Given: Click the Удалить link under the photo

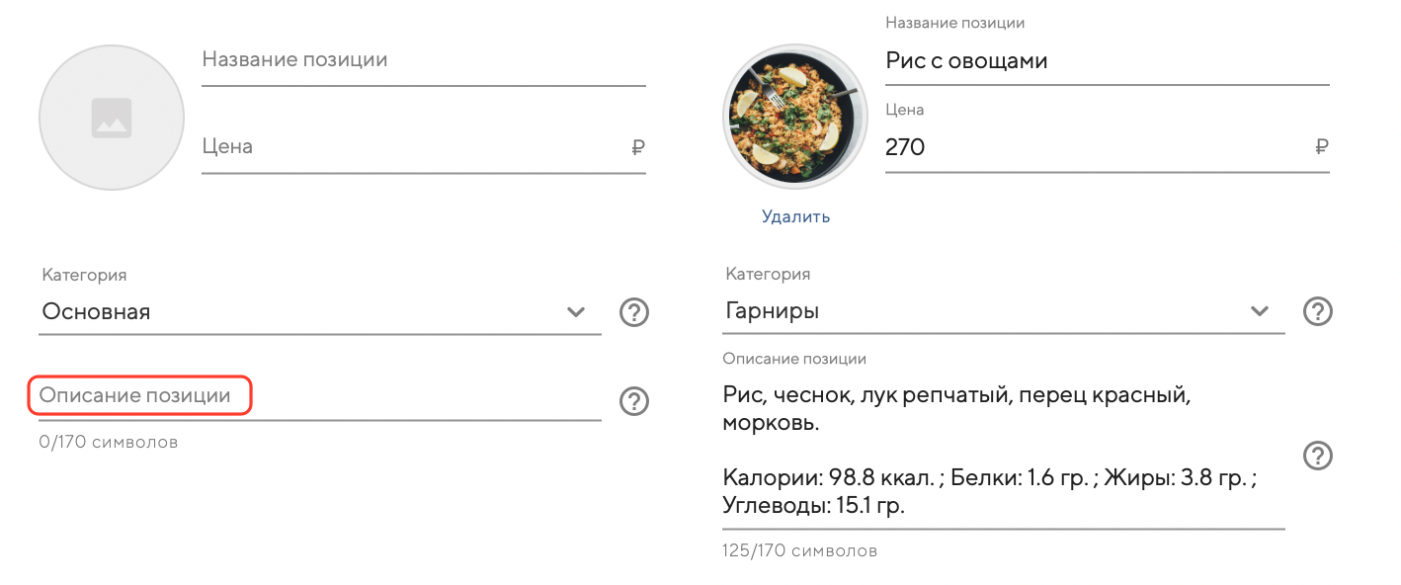Looking at the screenshot, I should pyautogui.click(x=795, y=216).
